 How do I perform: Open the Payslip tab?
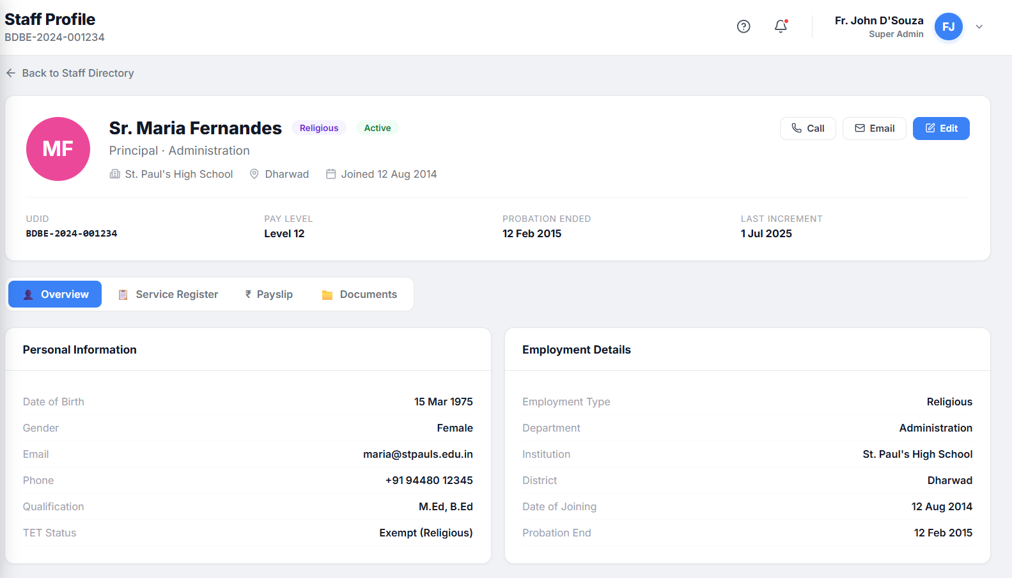click(269, 294)
